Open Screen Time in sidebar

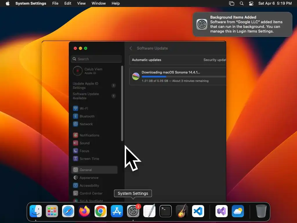[x=94, y=159]
